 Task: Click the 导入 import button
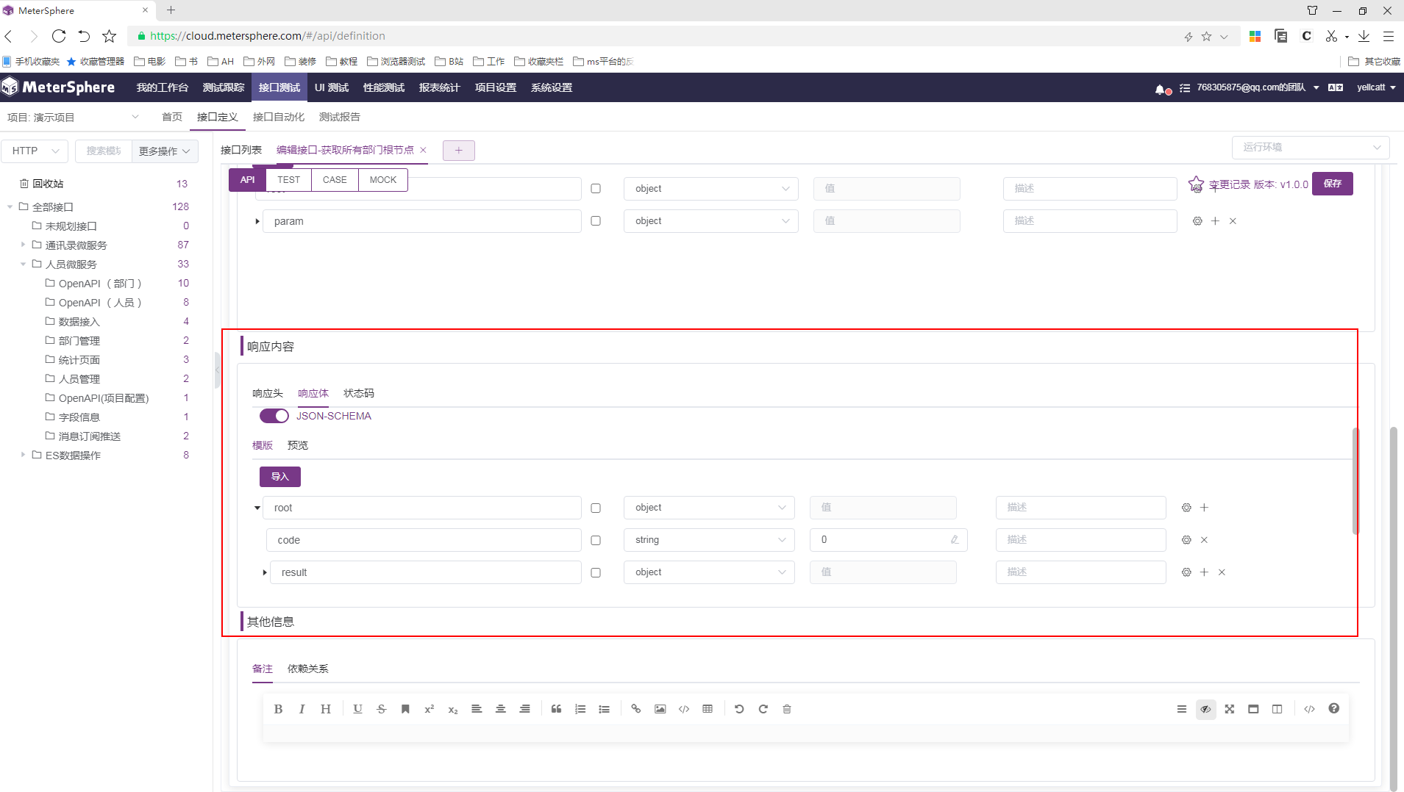tap(279, 476)
